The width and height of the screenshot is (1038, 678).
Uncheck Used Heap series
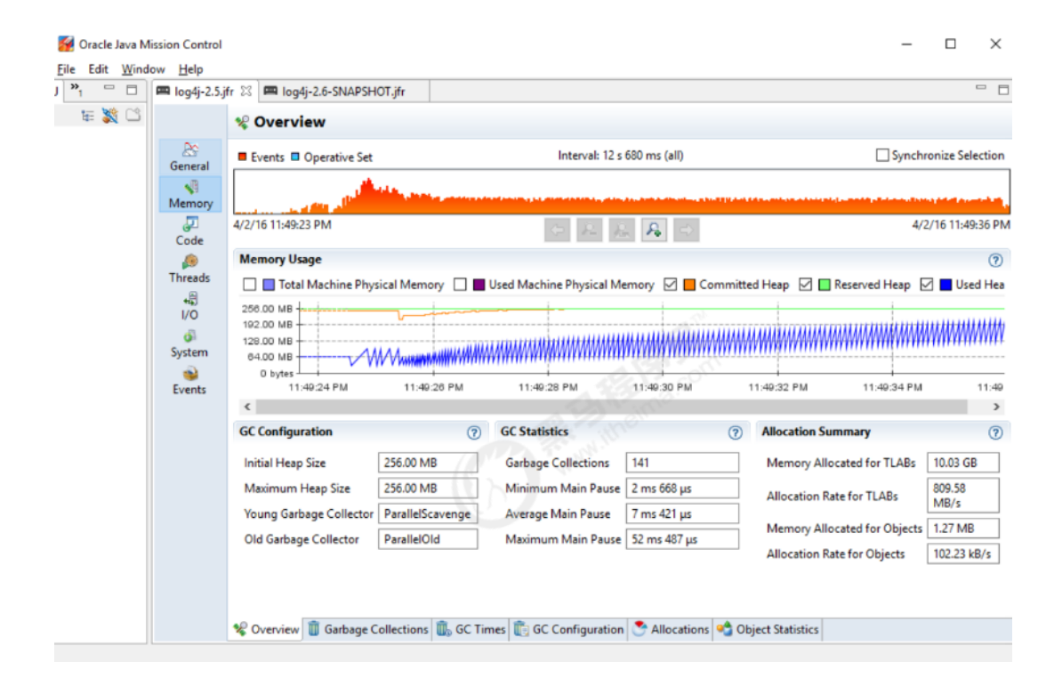(926, 285)
